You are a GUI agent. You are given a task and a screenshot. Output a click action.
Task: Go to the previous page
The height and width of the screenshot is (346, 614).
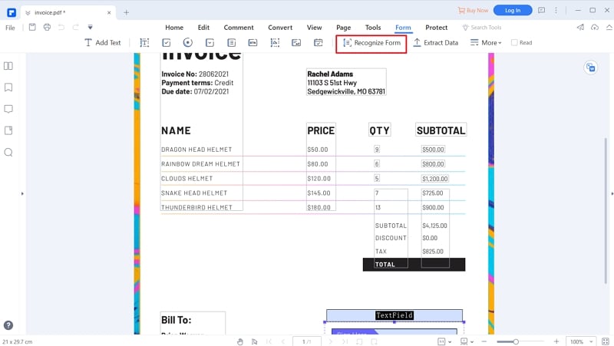tap(282, 341)
